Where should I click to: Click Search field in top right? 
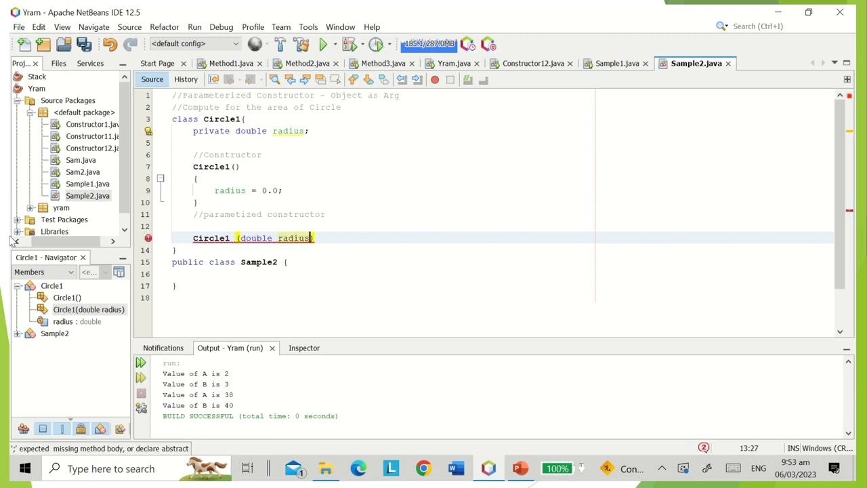tap(786, 26)
